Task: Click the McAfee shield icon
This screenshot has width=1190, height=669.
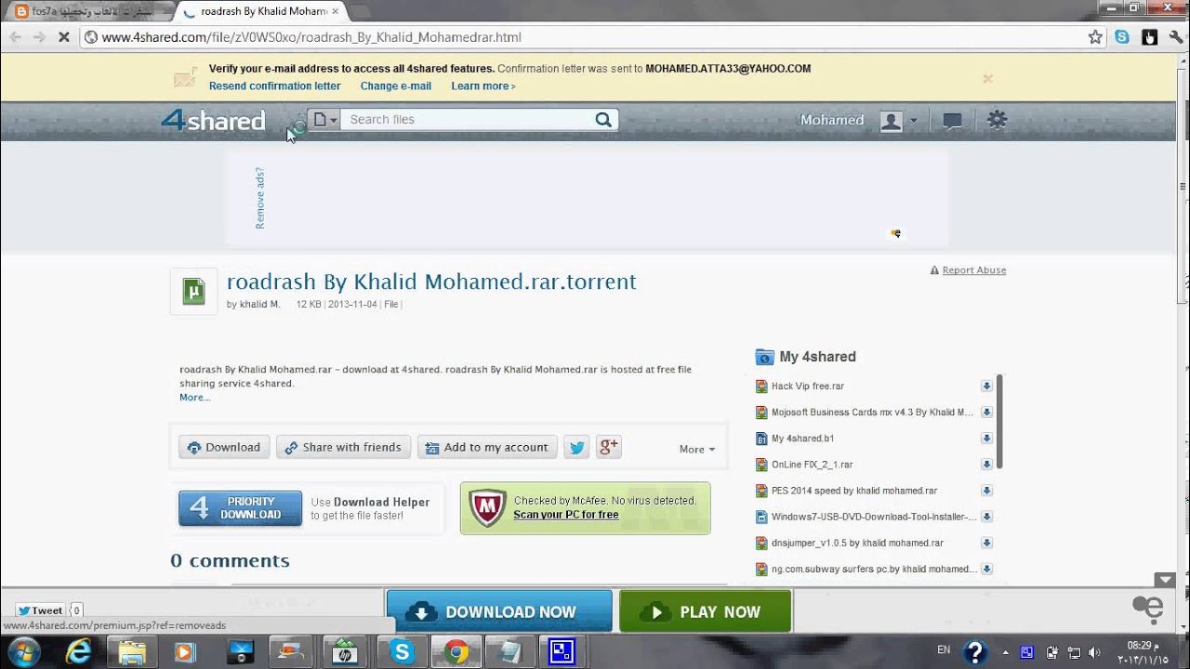Action: click(487, 508)
